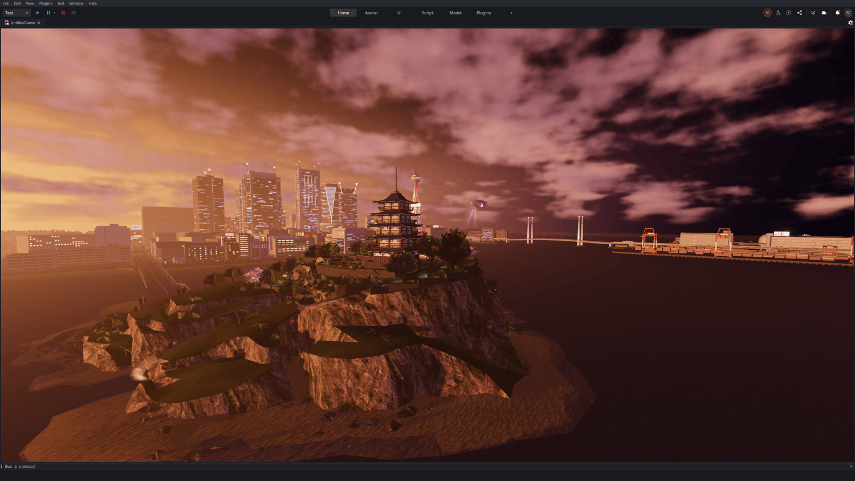
Task: Invite collaborators with the add-person icon
Action: click(x=778, y=13)
